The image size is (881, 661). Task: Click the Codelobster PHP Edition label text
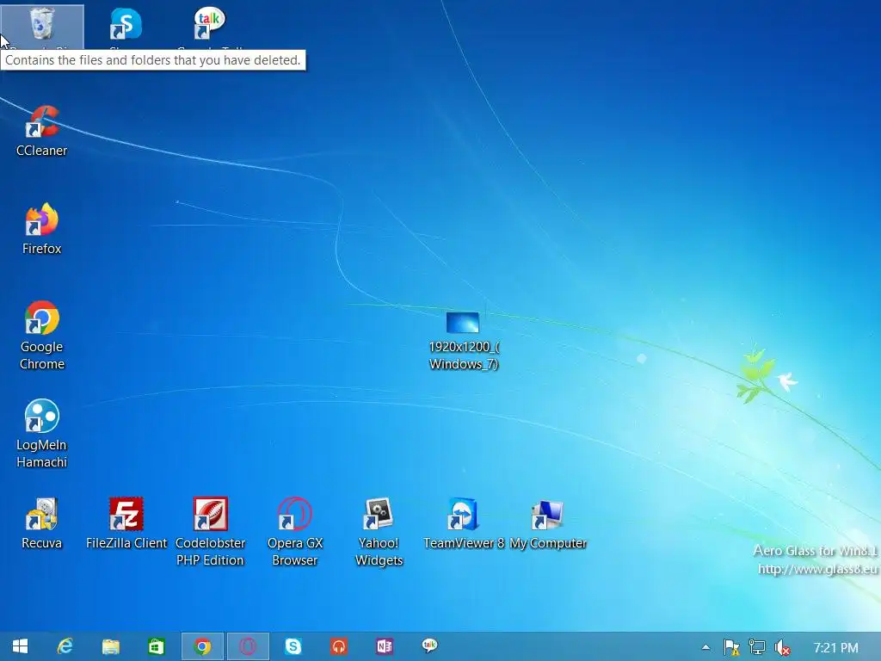(x=210, y=552)
